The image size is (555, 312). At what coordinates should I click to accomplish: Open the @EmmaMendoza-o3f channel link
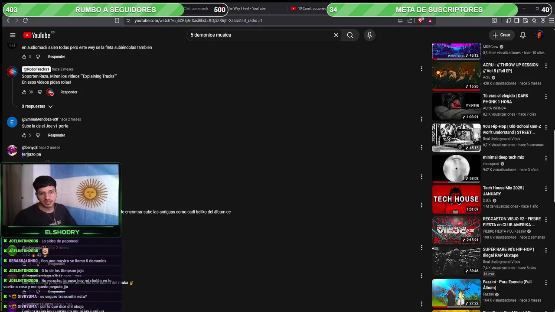[40, 119]
